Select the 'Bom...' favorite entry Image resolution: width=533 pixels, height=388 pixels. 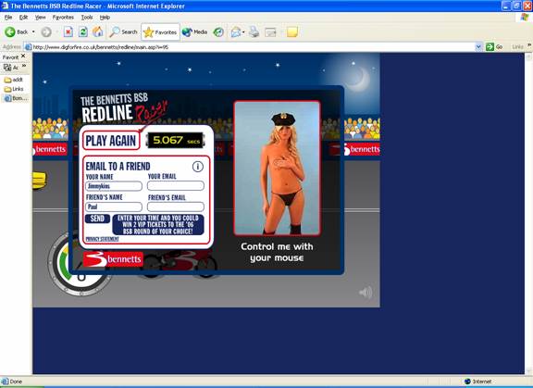(15, 98)
